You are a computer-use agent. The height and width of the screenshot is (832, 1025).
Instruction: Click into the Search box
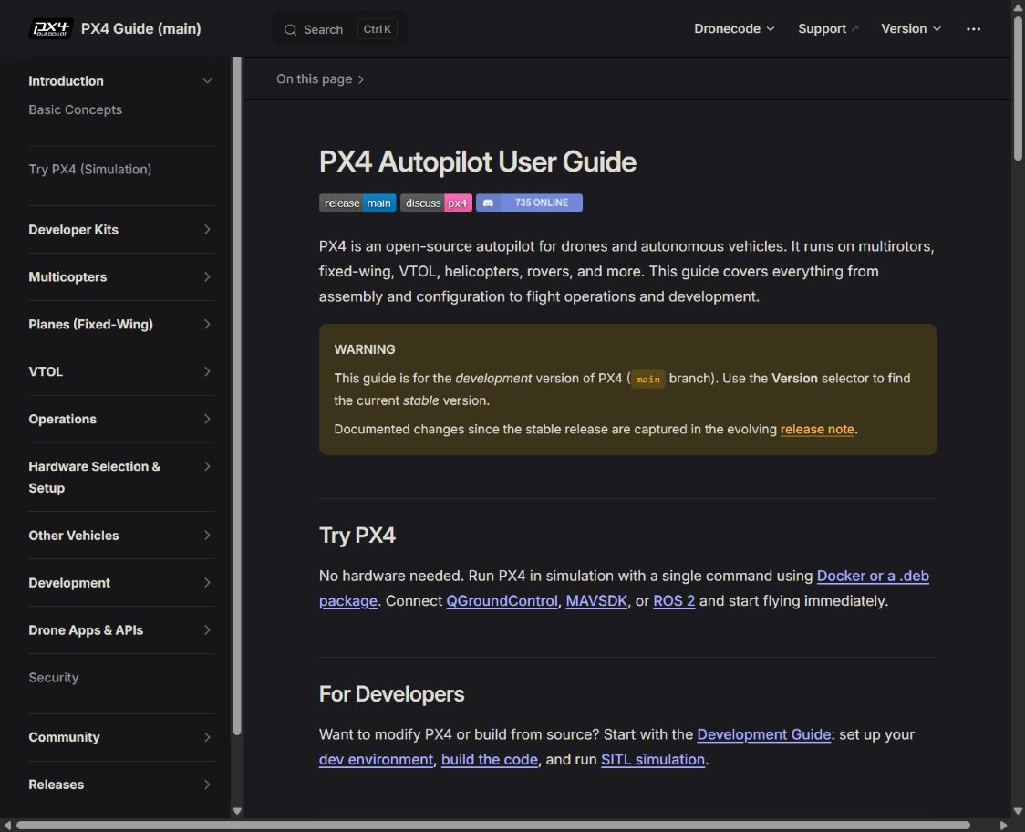(x=338, y=29)
